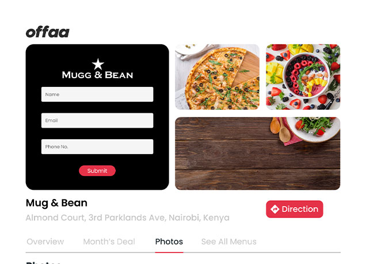Click the turn arrow icon in Direction button
Screen dimensions: 366x264
(274, 209)
